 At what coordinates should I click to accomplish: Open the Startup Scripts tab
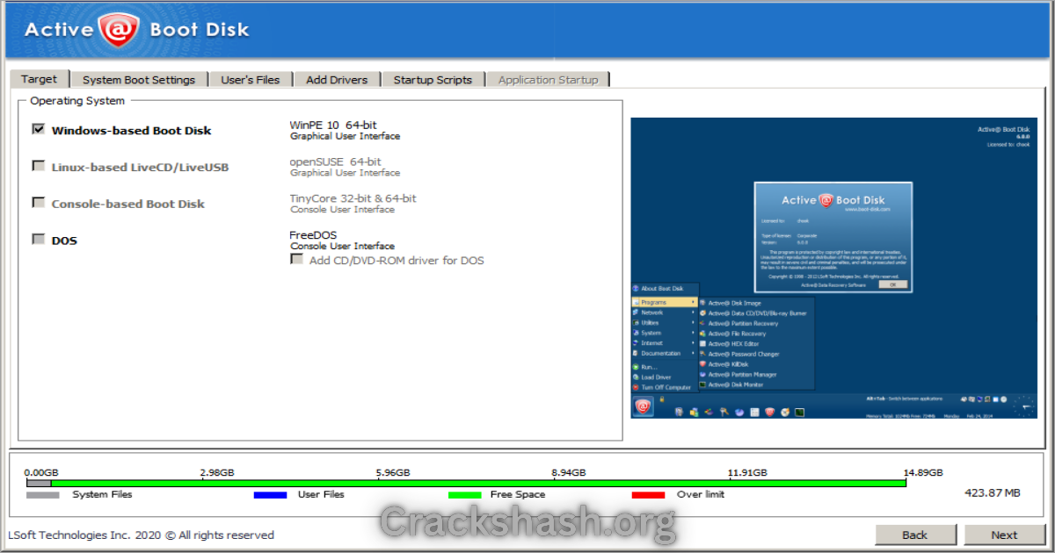[x=433, y=79]
